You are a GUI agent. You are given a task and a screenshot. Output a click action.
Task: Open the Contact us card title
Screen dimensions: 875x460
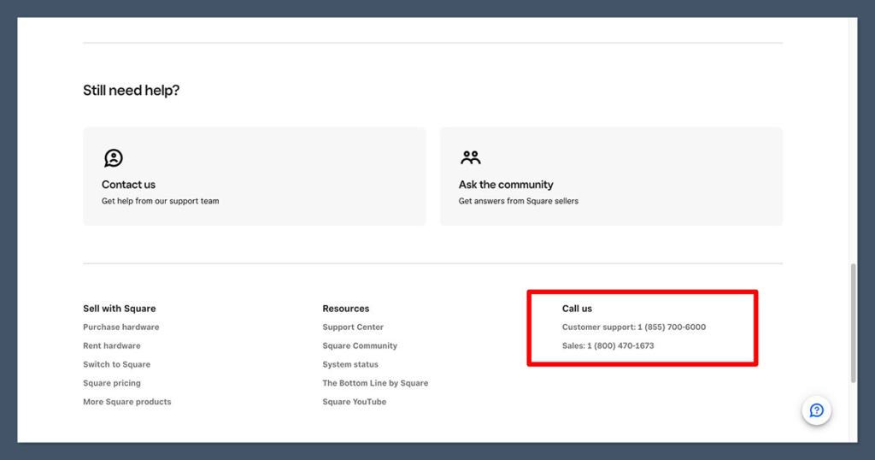(128, 185)
